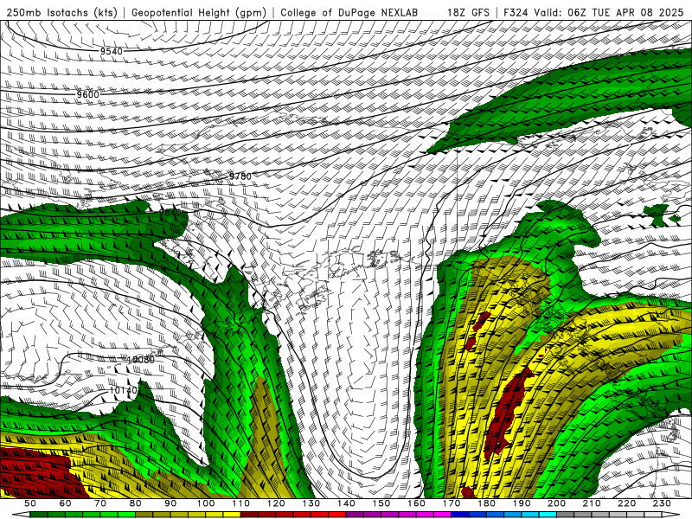Select the 'College of DuPage NEXLAB' label

pos(349,13)
